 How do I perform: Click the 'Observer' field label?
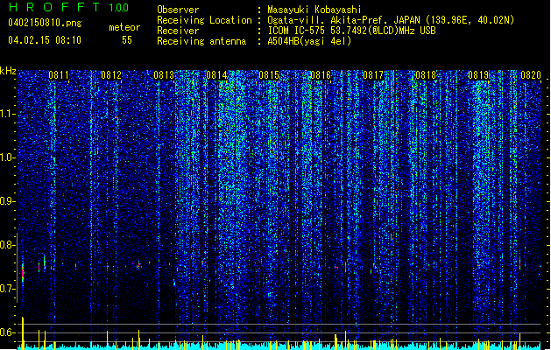(178, 10)
